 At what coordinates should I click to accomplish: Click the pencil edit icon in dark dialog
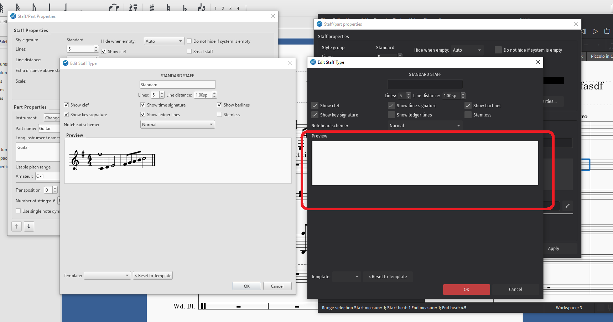click(568, 206)
